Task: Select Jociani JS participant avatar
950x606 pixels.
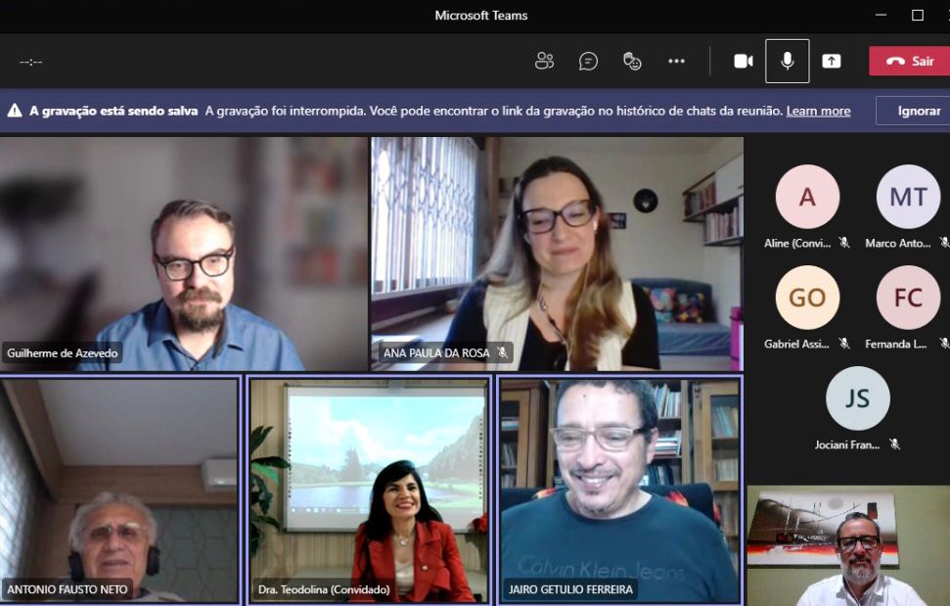Action: (857, 398)
